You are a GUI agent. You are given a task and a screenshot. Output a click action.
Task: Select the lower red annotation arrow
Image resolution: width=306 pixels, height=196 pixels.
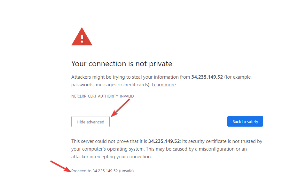click(x=60, y=166)
